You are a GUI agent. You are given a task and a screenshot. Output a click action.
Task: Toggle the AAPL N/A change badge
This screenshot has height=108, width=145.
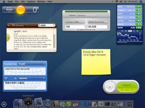point(139,13)
